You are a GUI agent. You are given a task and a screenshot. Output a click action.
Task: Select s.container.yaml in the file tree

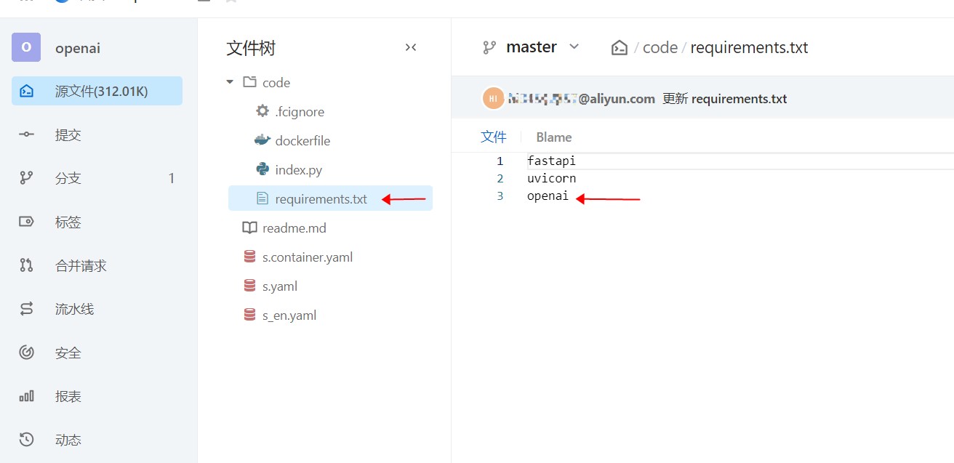(308, 257)
